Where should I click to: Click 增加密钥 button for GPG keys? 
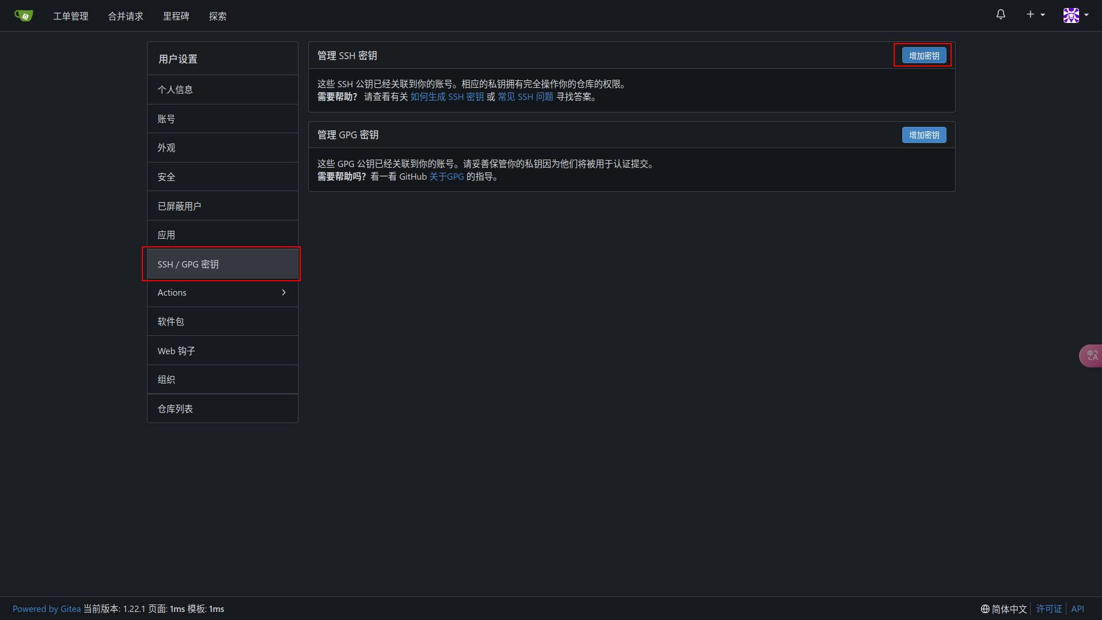[x=924, y=135]
